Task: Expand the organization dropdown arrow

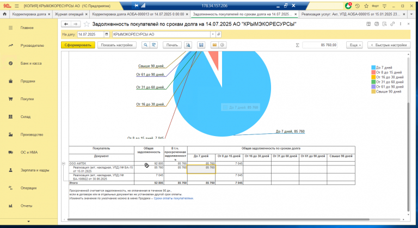Action: point(213,34)
